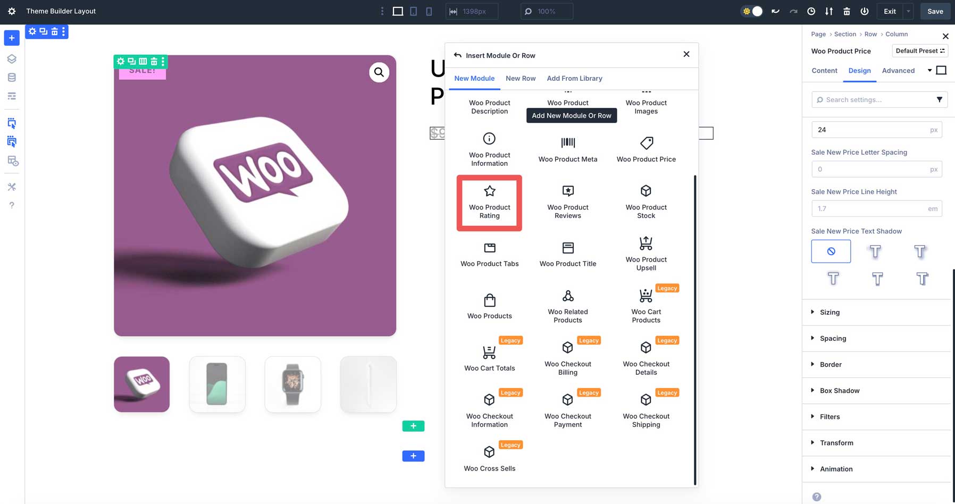Click the undo arrow in top toolbar
Viewport: 955px width, 504px height.
click(x=775, y=11)
